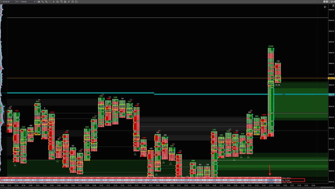This screenshot has height=189, width=335.
Task: Click the -31 delta label on last bar
Action: [x=277, y=61]
